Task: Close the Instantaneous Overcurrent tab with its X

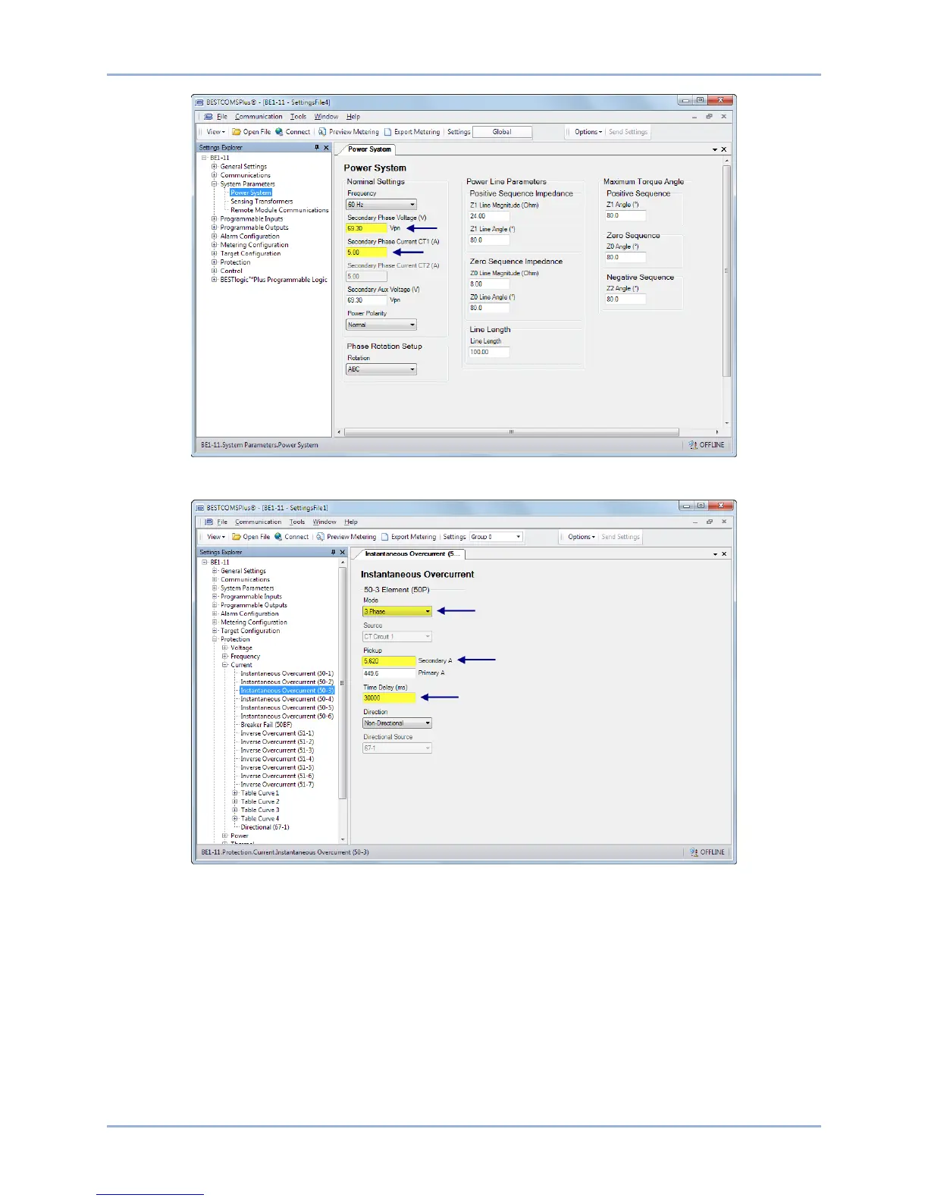Action: tap(723, 554)
